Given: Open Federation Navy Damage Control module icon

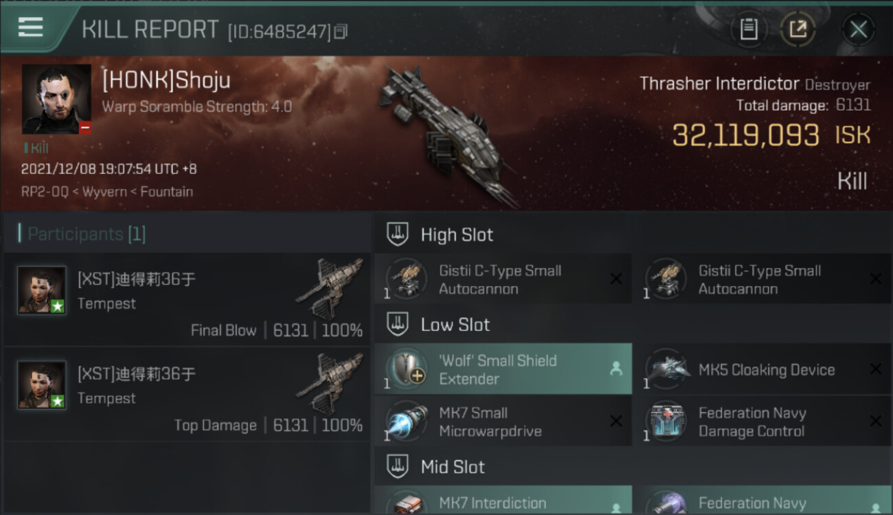Looking at the screenshot, I should click(x=665, y=422).
